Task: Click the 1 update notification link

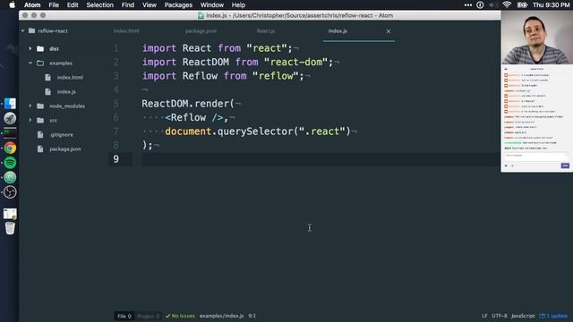Action: tap(553, 316)
